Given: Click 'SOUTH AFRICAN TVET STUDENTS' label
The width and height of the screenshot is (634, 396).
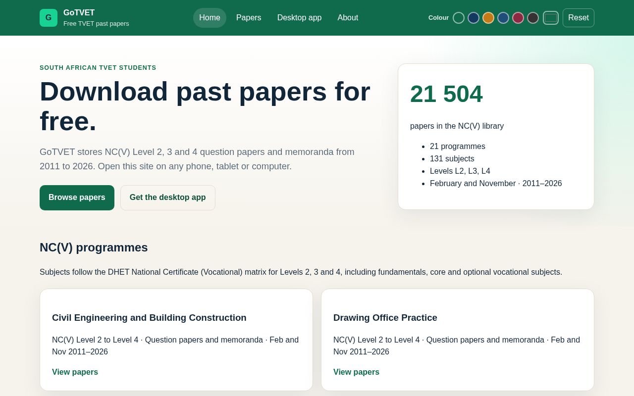Looking at the screenshot, I should point(98,68).
